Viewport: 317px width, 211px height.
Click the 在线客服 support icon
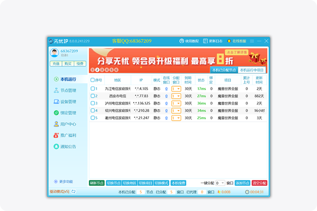click(x=229, y=41)
